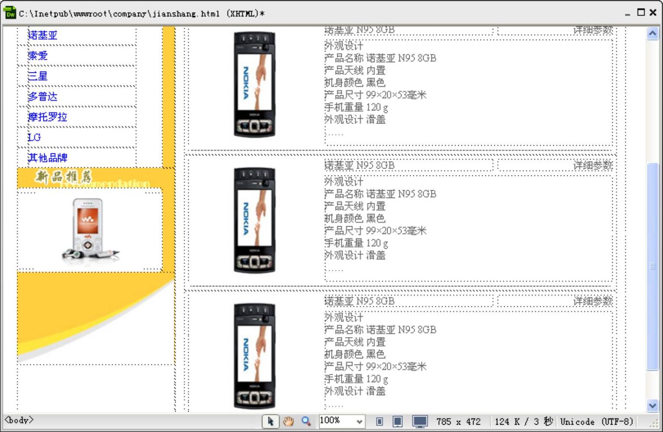
Task: Click 手机重量 120 g in the middle block
Action: [x=356, y=243]
